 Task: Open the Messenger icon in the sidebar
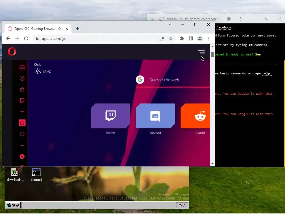click(22, 157)
